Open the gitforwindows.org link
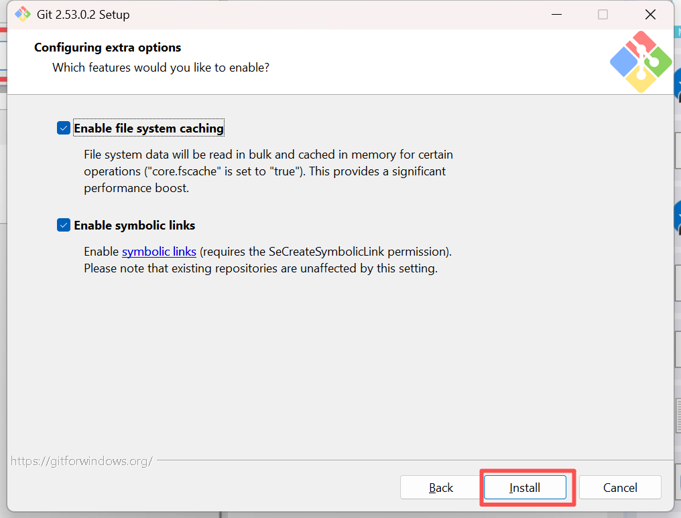 (82, 461)
